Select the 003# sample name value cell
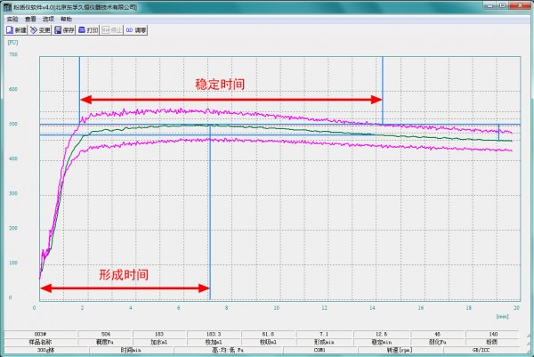This screenshot has width=534, height=357. [40, 334]
